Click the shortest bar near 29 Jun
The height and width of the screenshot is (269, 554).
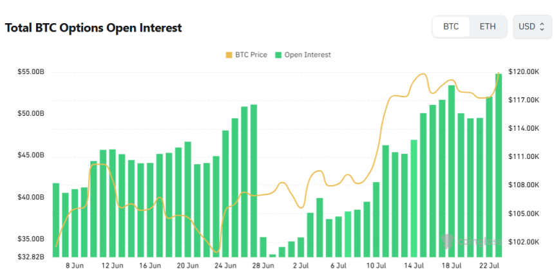pos(272,255)
